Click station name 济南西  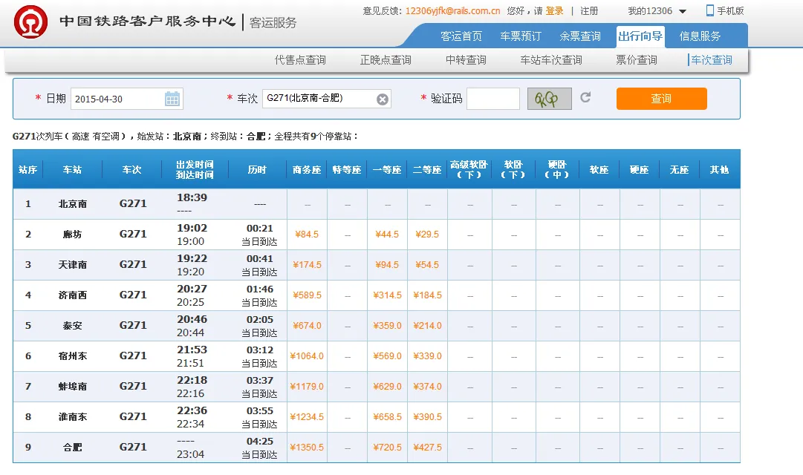pos(72,295)
